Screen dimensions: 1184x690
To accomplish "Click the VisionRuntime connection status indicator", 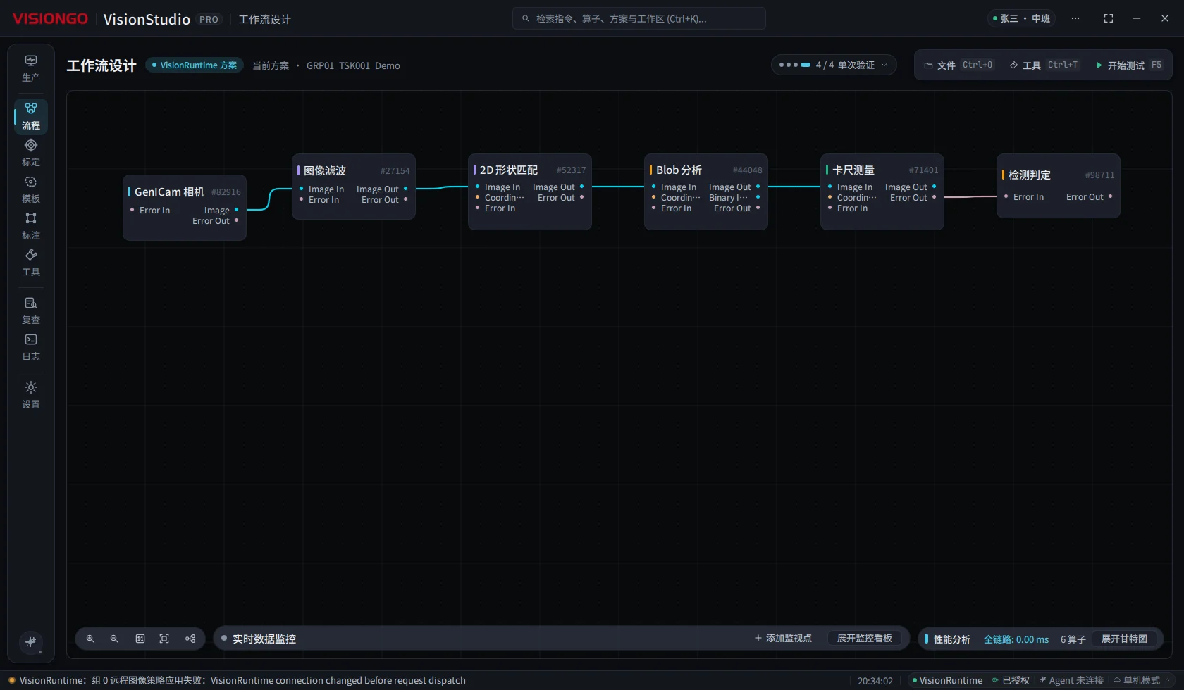I will 947,680.
